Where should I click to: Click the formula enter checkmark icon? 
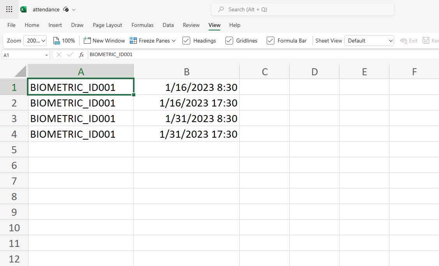70,55
